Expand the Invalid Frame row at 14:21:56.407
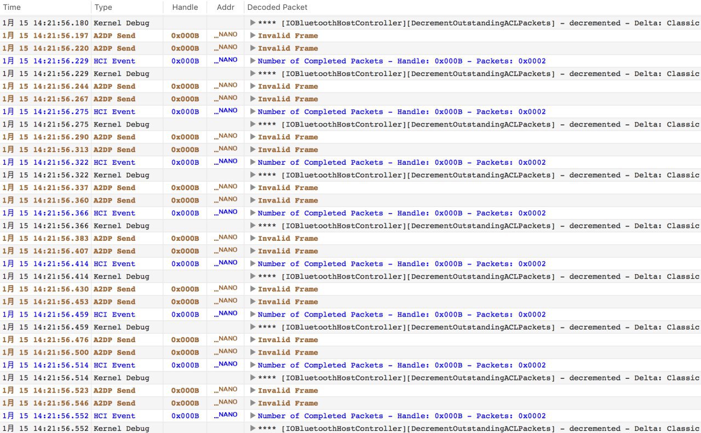 (x=252, y=251)
